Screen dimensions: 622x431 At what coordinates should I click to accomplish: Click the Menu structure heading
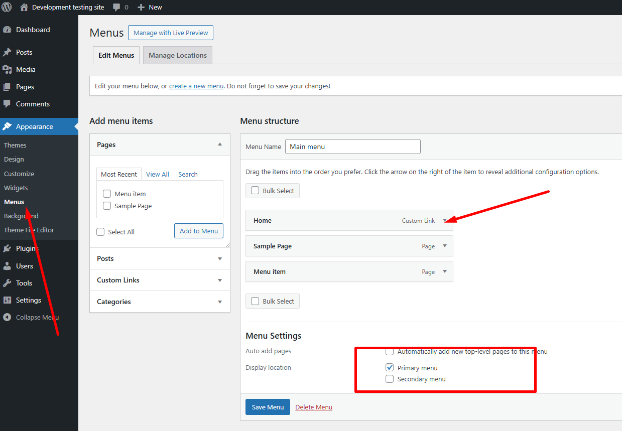click(270, 121)
